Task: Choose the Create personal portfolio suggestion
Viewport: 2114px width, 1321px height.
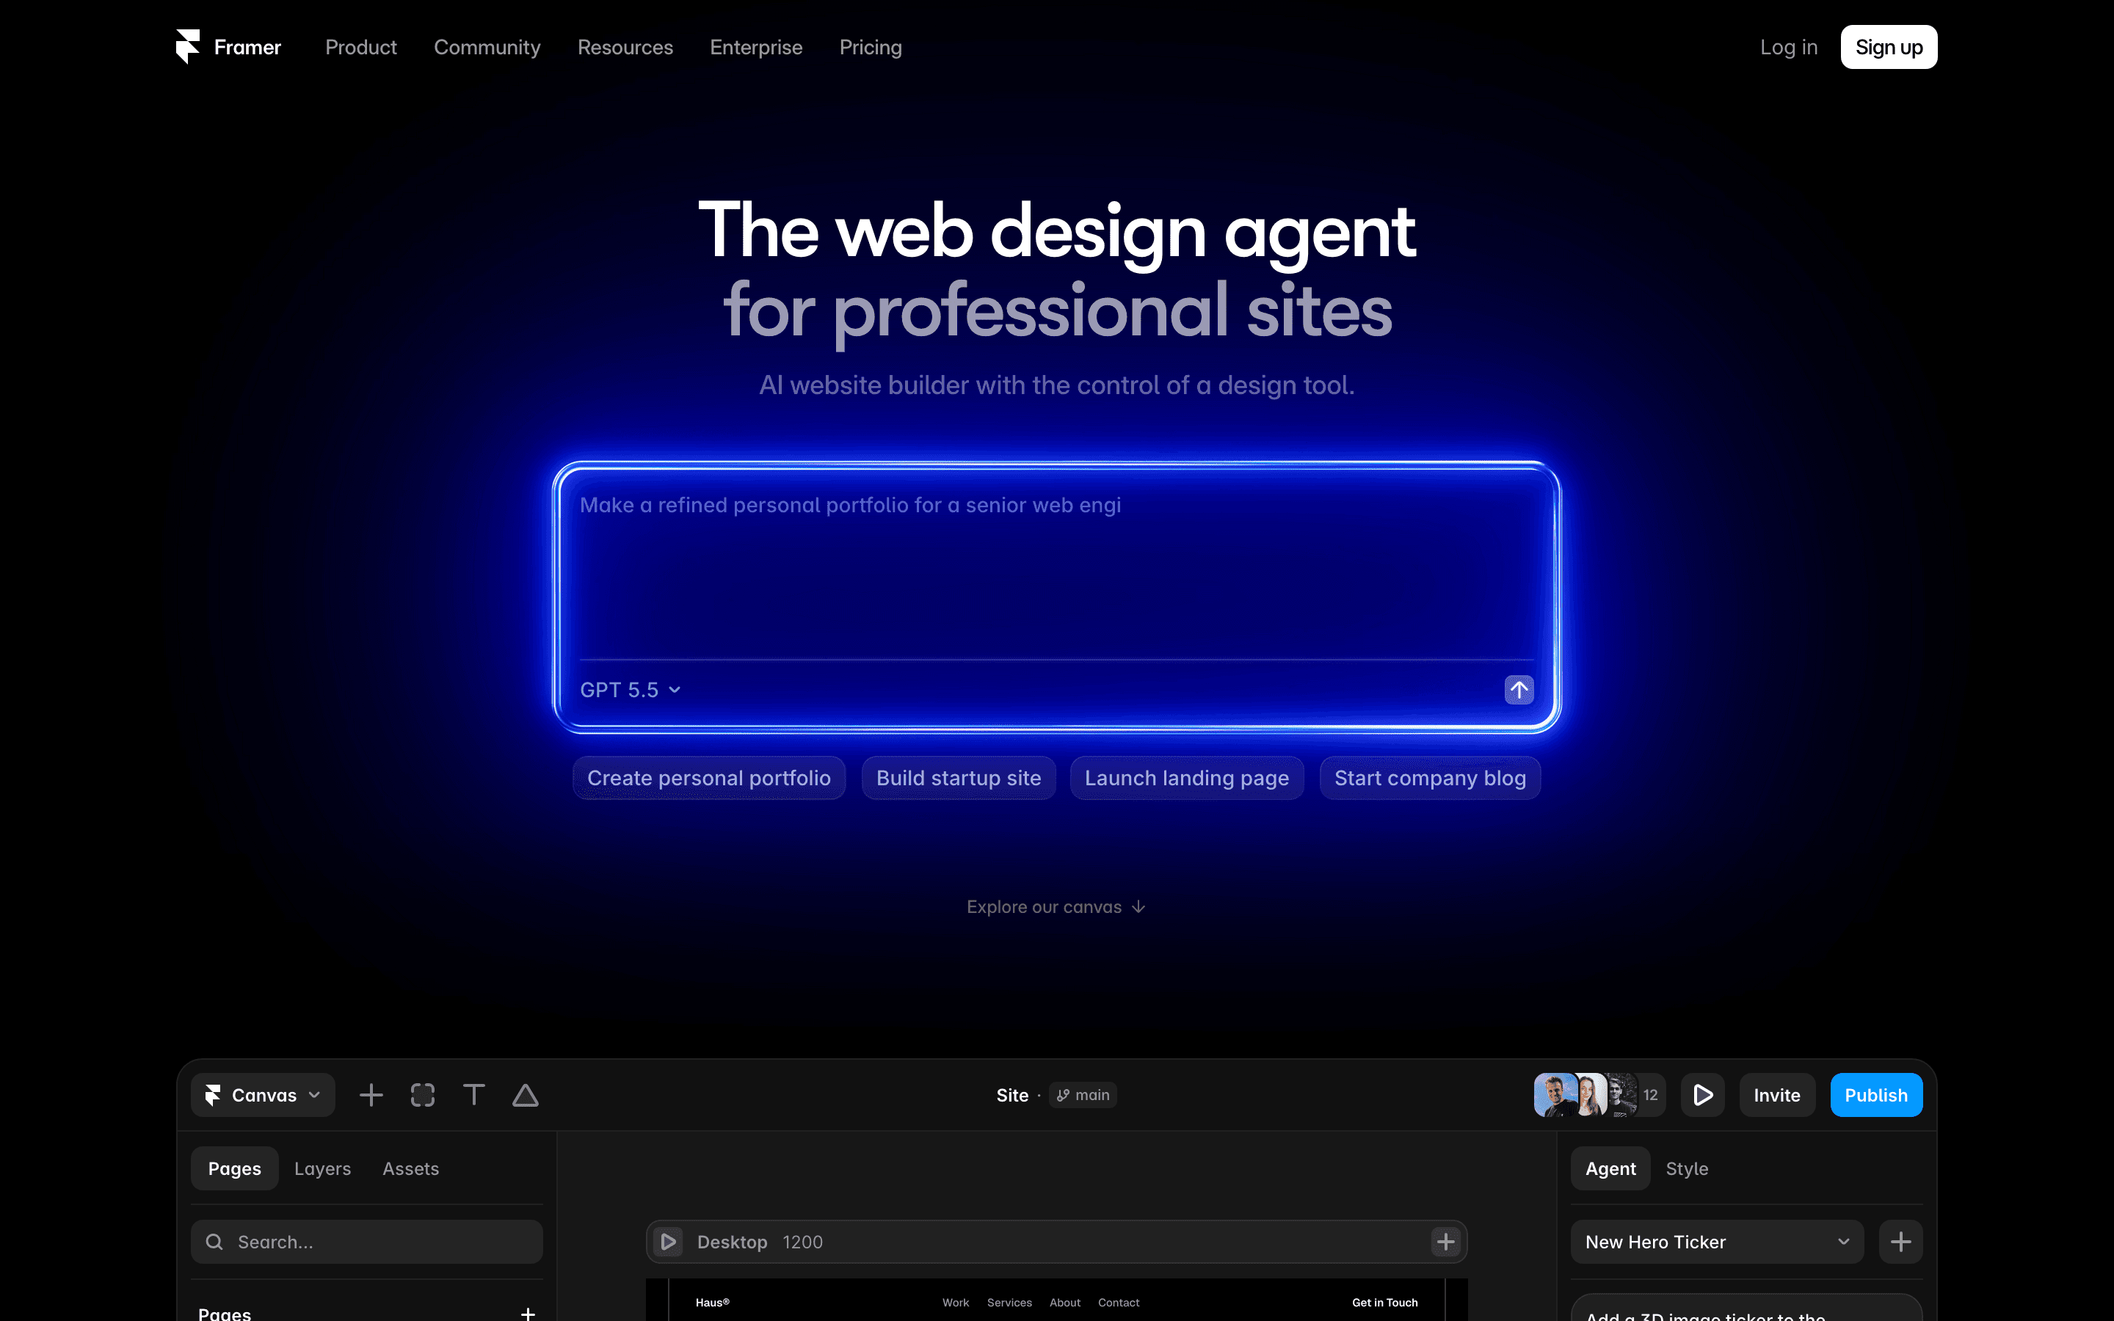Action: 708,778
